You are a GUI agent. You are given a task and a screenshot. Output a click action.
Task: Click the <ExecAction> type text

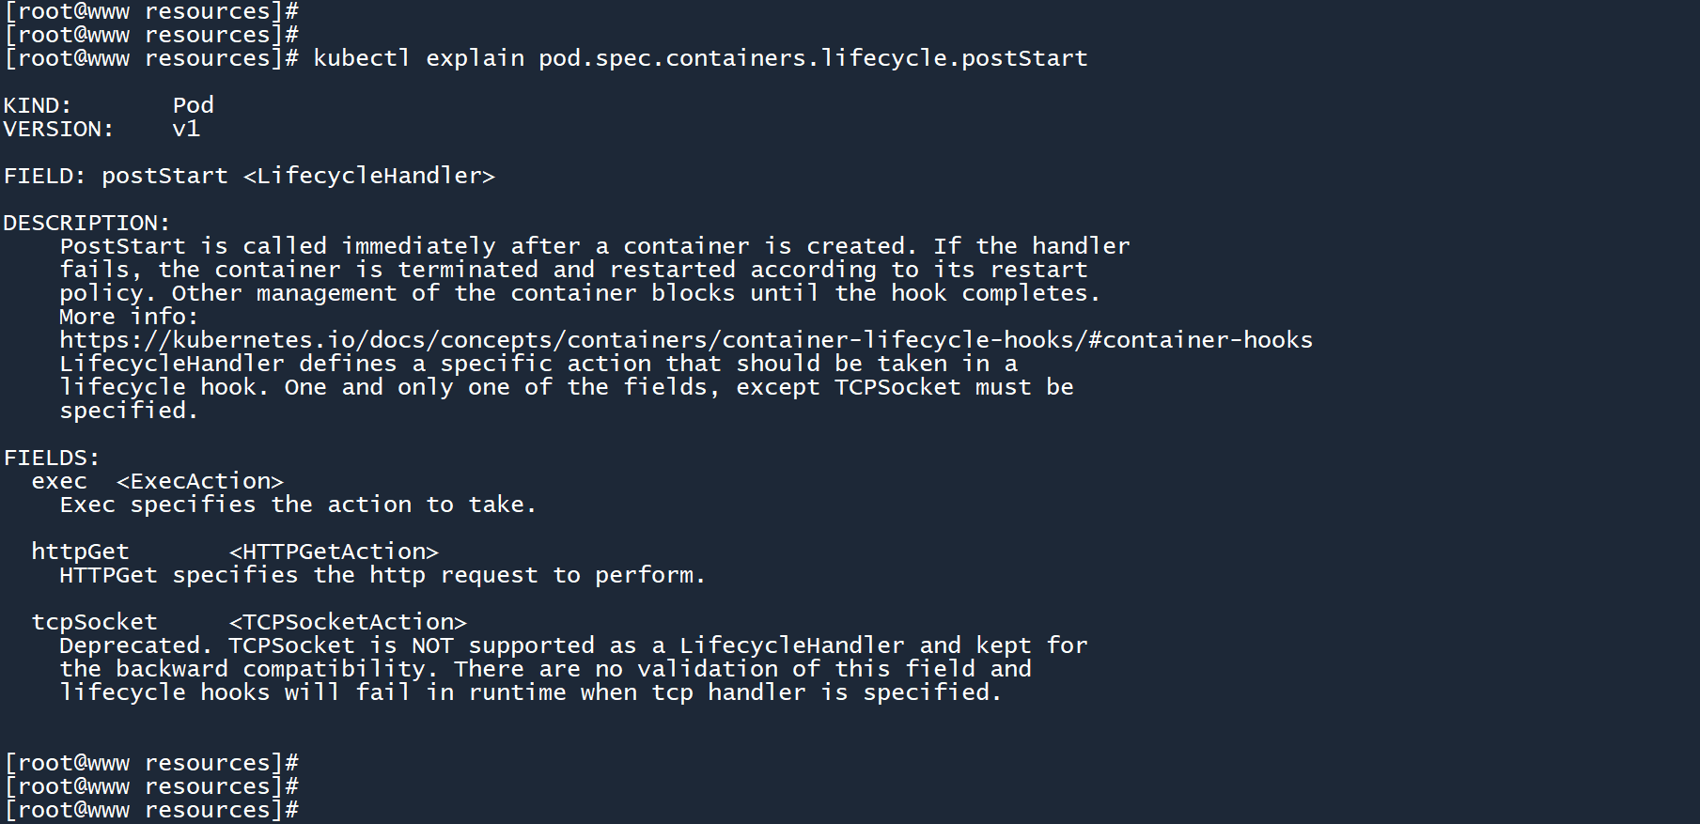[x=199, y=481]
